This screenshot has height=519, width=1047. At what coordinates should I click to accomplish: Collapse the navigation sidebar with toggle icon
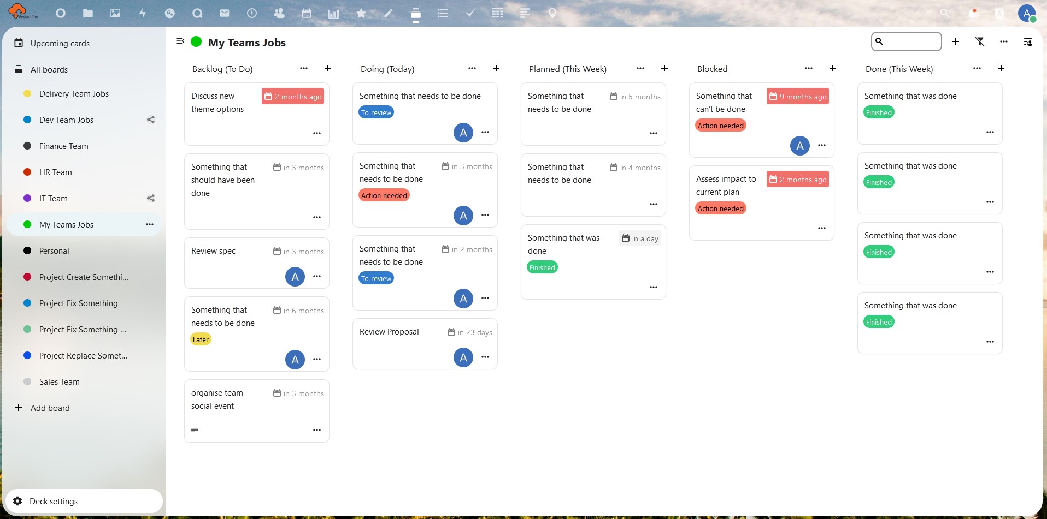(x=180, y=41)
